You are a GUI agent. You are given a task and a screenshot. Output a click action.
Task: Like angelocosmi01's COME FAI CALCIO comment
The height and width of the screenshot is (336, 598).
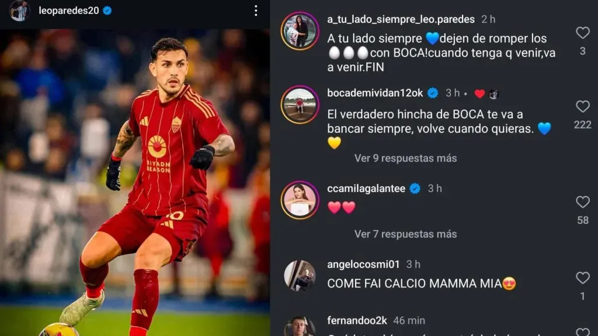pos(583,278)
